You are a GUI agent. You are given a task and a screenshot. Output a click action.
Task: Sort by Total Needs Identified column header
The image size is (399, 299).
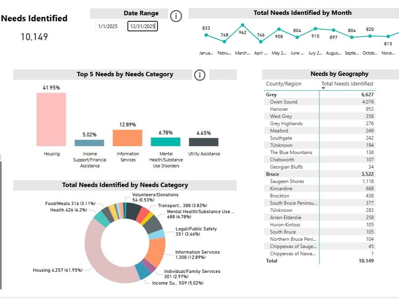tap(347, 84)
